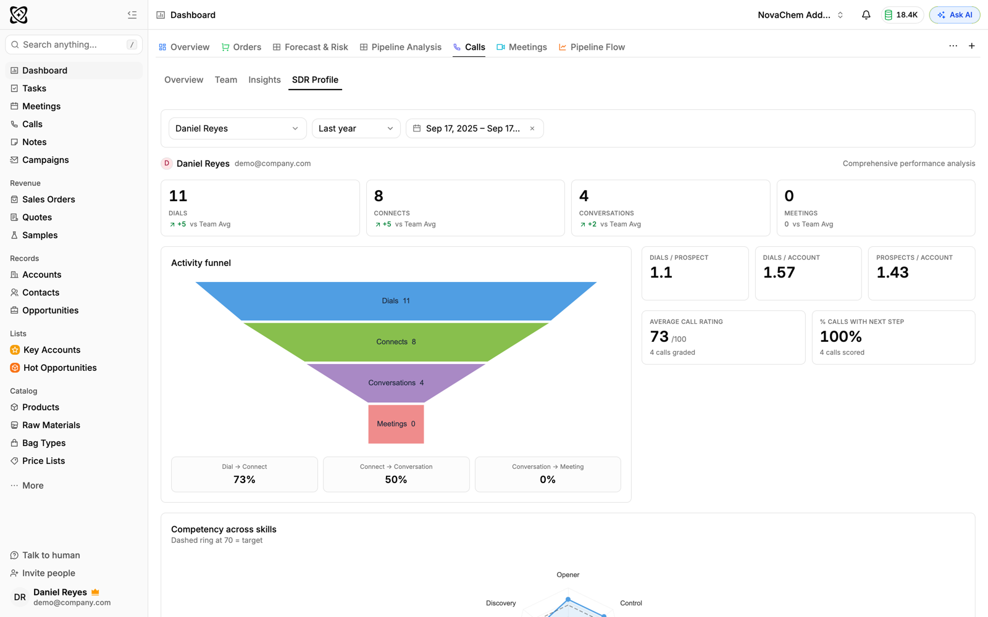
Task: Open Hot Opportunities list icon
Action: pos(15,368)
